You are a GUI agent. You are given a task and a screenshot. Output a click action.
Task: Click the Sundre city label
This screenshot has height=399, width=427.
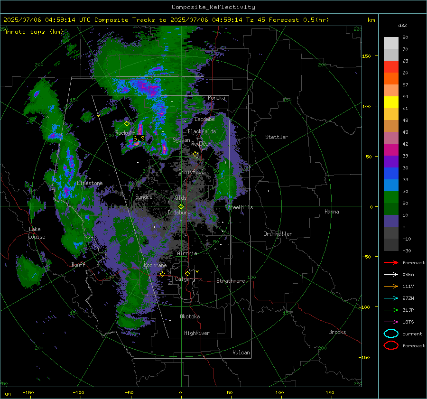144,196
